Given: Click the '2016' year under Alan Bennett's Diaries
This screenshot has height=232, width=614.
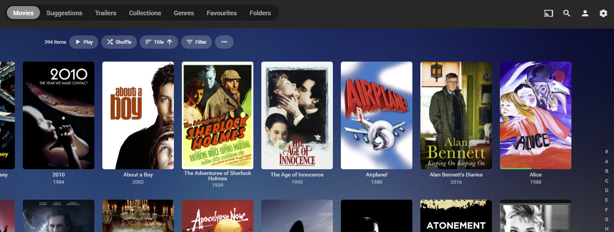Looking at the screenshot, I should [x=456, y=182].
